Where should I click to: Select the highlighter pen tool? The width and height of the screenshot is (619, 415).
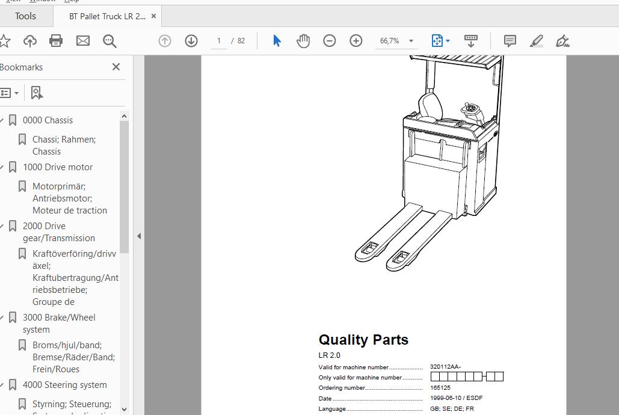click(536, 41)
